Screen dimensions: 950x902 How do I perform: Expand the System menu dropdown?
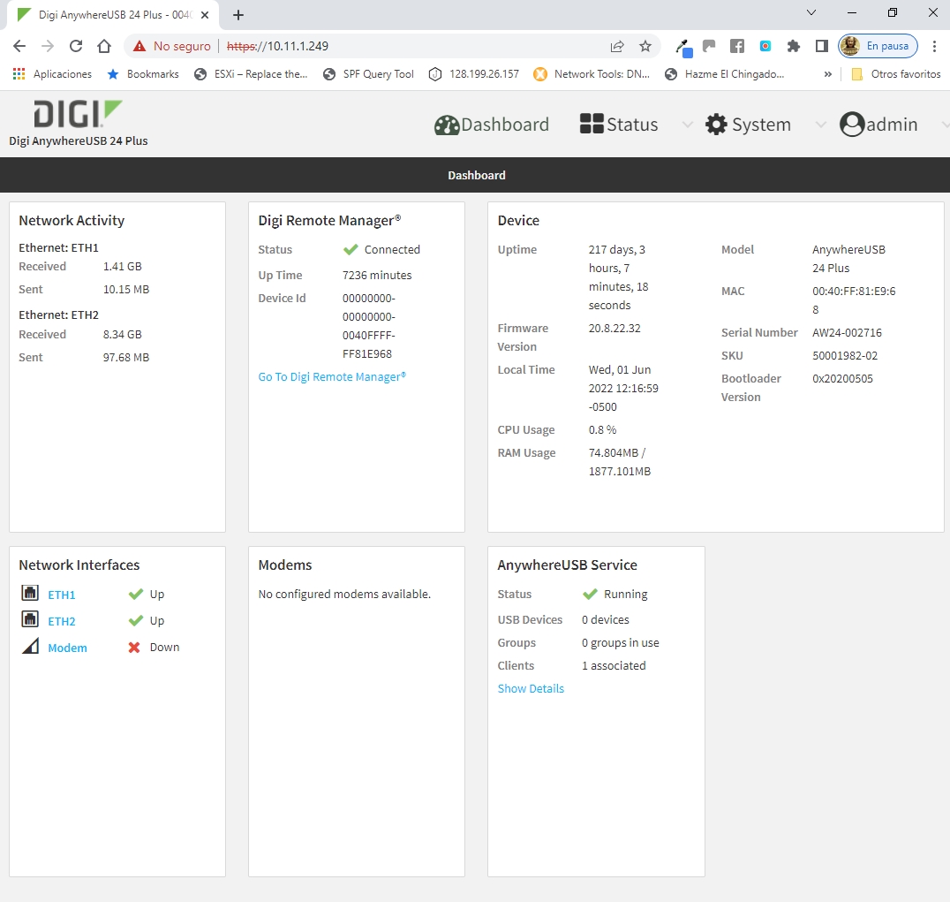click(820, 125)
